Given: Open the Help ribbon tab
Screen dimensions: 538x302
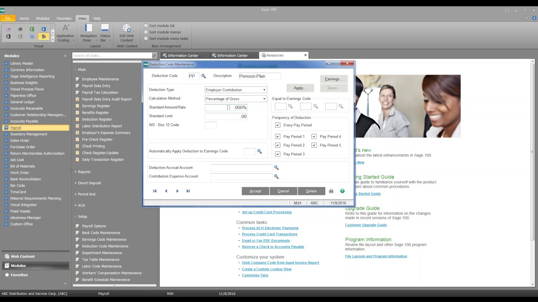Looking at the screenshot, I should [97, 18].
